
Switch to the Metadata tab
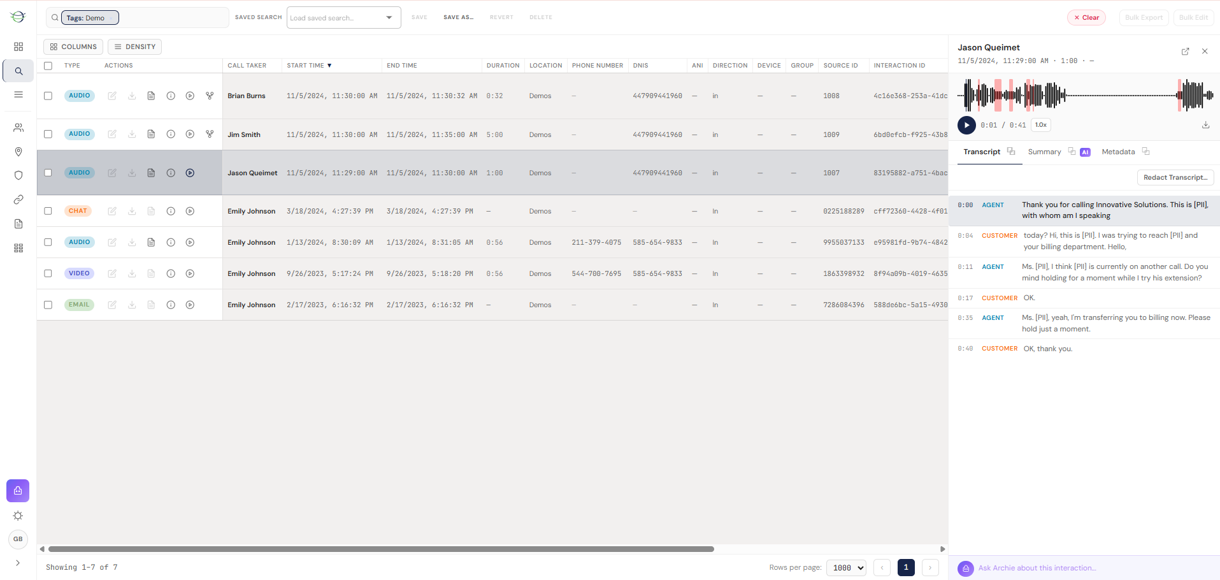pyautogui.click(x=1118, y=152)
